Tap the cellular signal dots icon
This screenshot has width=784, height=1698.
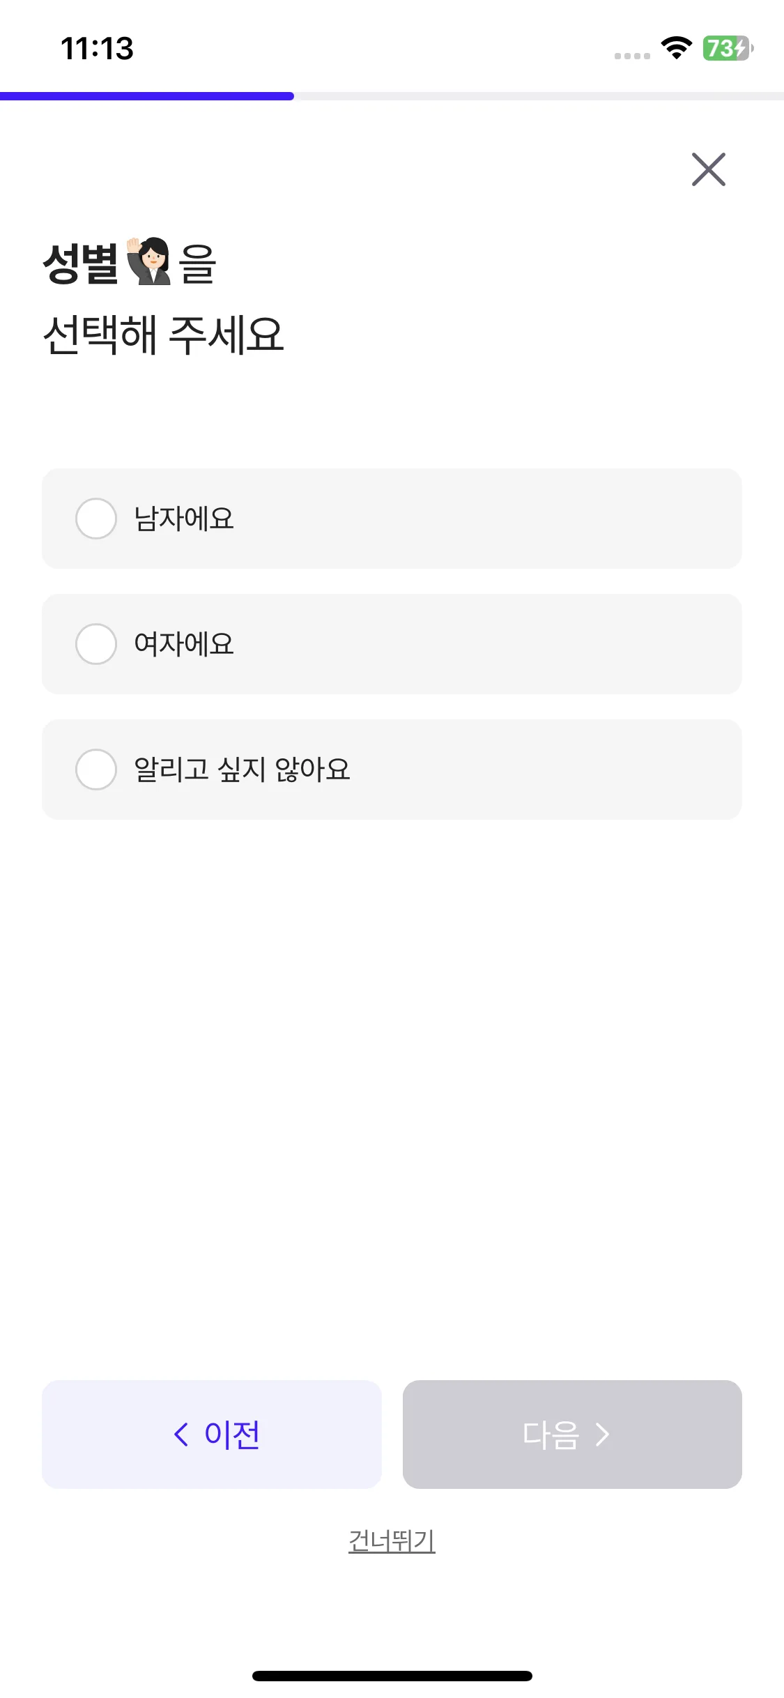tap(632, 56)
